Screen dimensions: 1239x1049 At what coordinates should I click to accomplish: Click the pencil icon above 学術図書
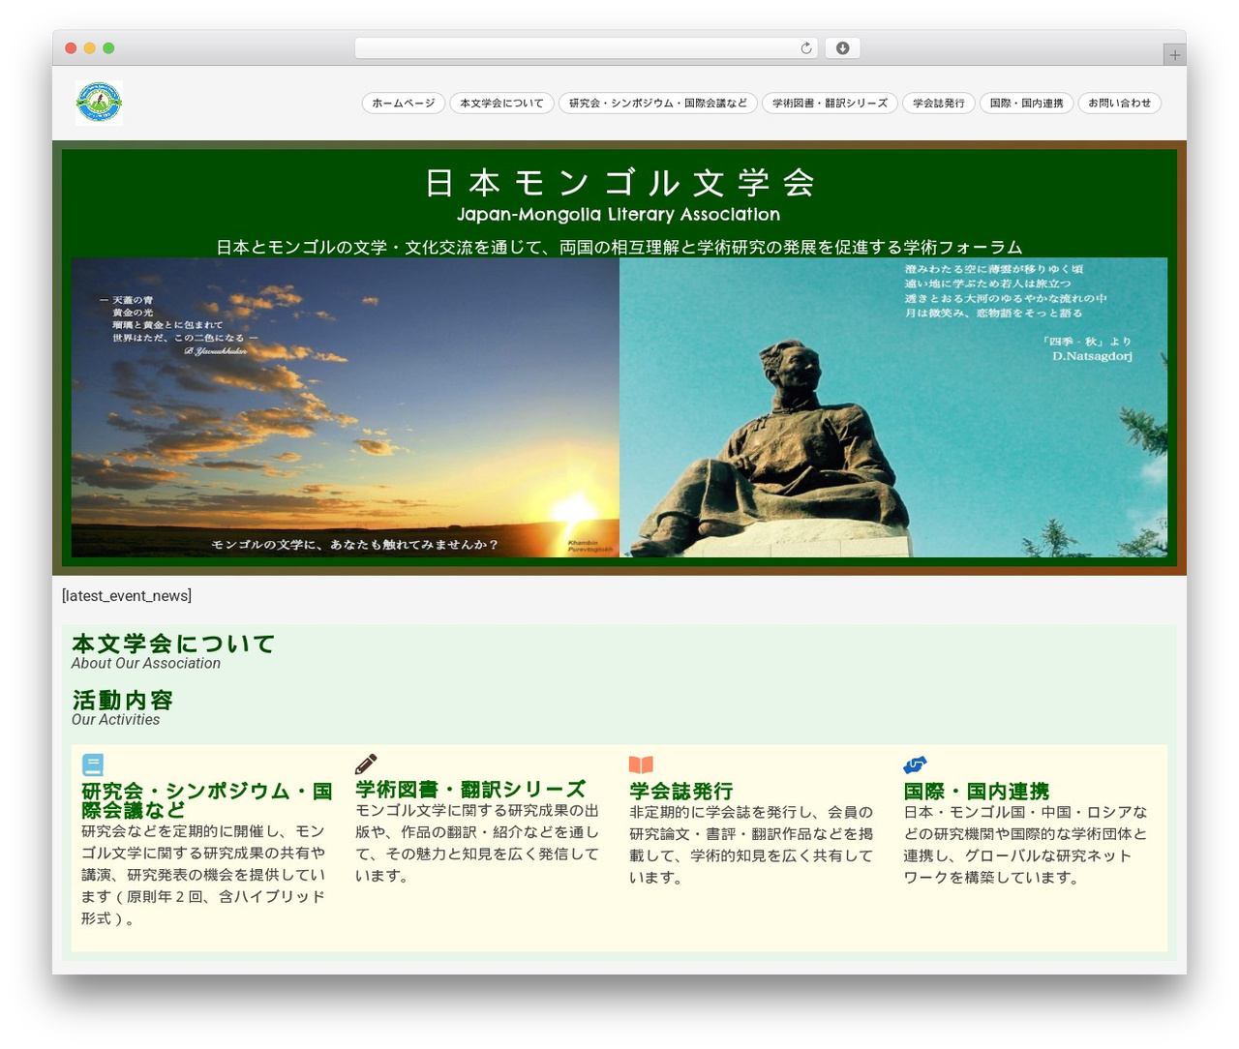point(366,764)
